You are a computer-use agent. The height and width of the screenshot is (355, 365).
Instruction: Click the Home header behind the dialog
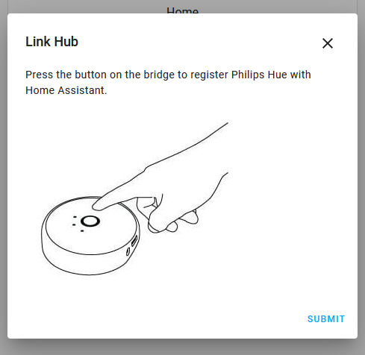click(x=183, y=10)
